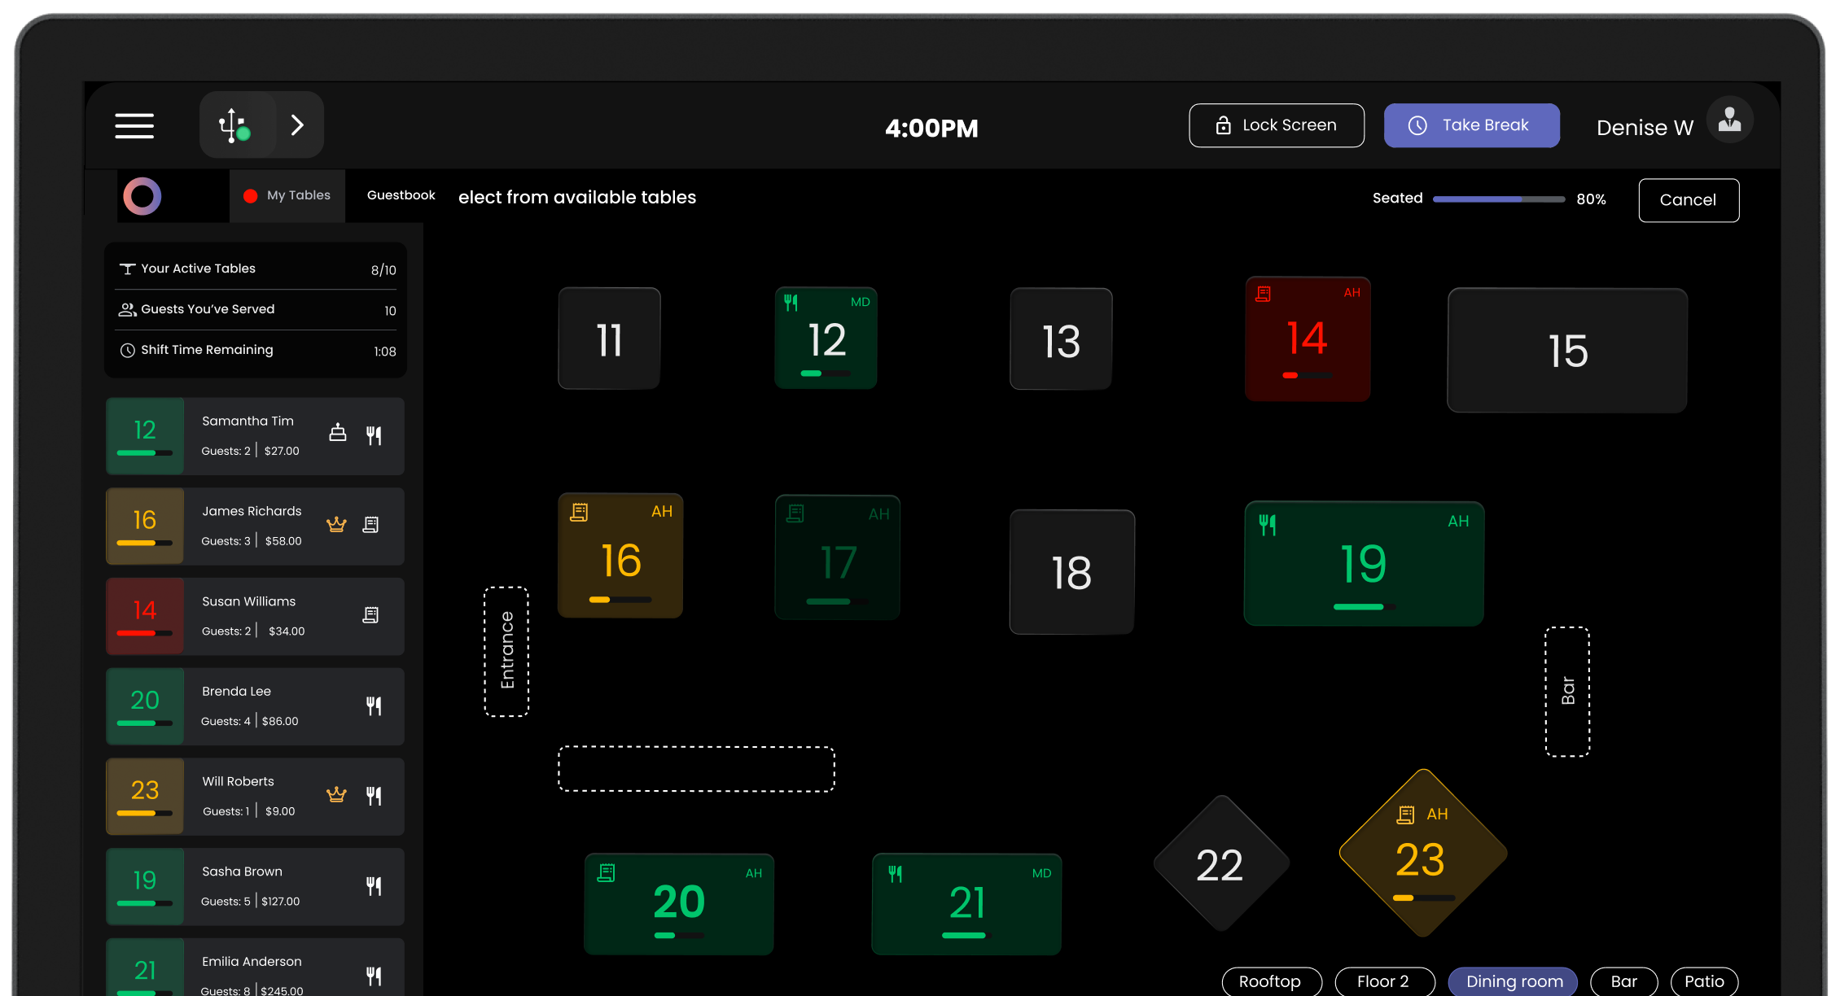This screenshot has height=996, width=1840.
Task: Toggle the My Tables tab
Action: 287,195
